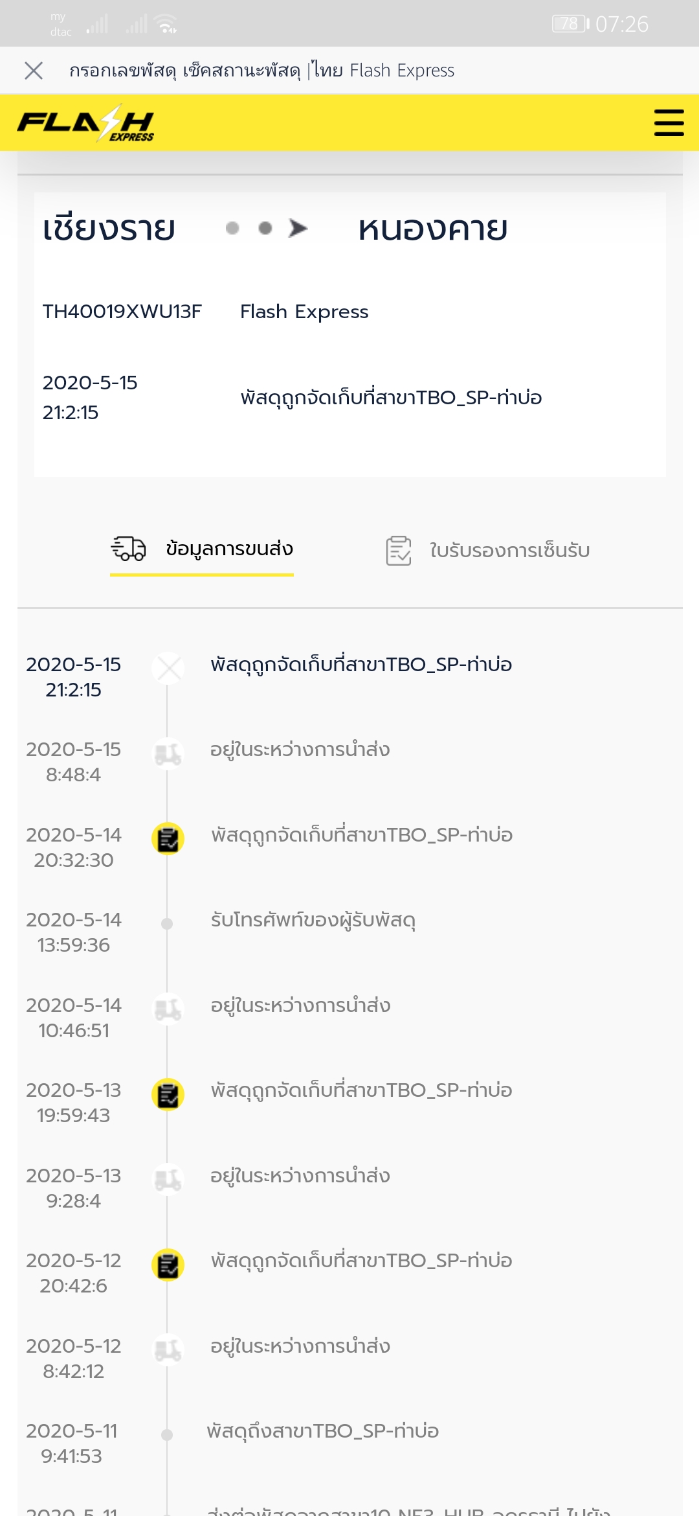Click yellow clipboard icon for 2020-5-13 19:59:43

[168, 1094]
